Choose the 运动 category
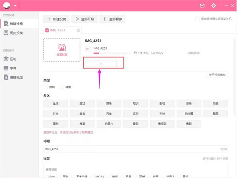 click(135, 114)
